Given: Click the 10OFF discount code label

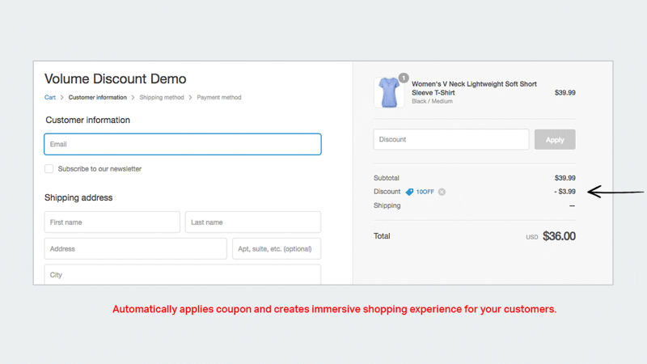Looking at the screenshot, I should pyautogui.click(x=425, y=192).
